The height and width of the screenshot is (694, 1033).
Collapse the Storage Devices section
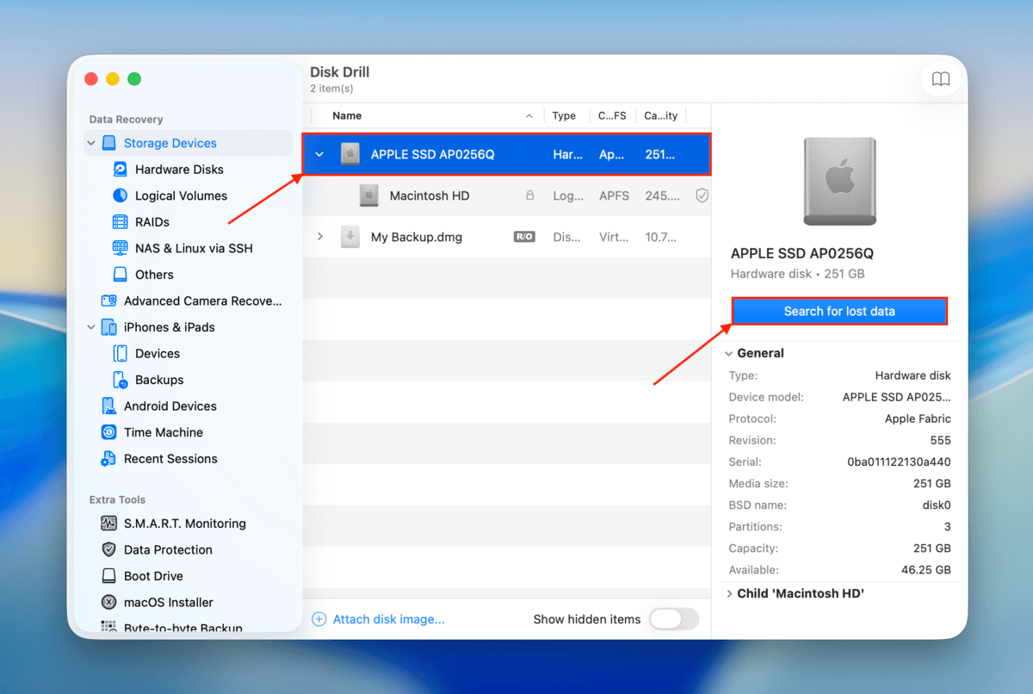(x=91, y=144)
